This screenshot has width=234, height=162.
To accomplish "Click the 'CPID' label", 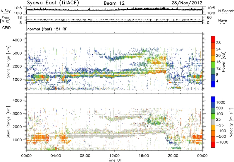I will point(6,28).
